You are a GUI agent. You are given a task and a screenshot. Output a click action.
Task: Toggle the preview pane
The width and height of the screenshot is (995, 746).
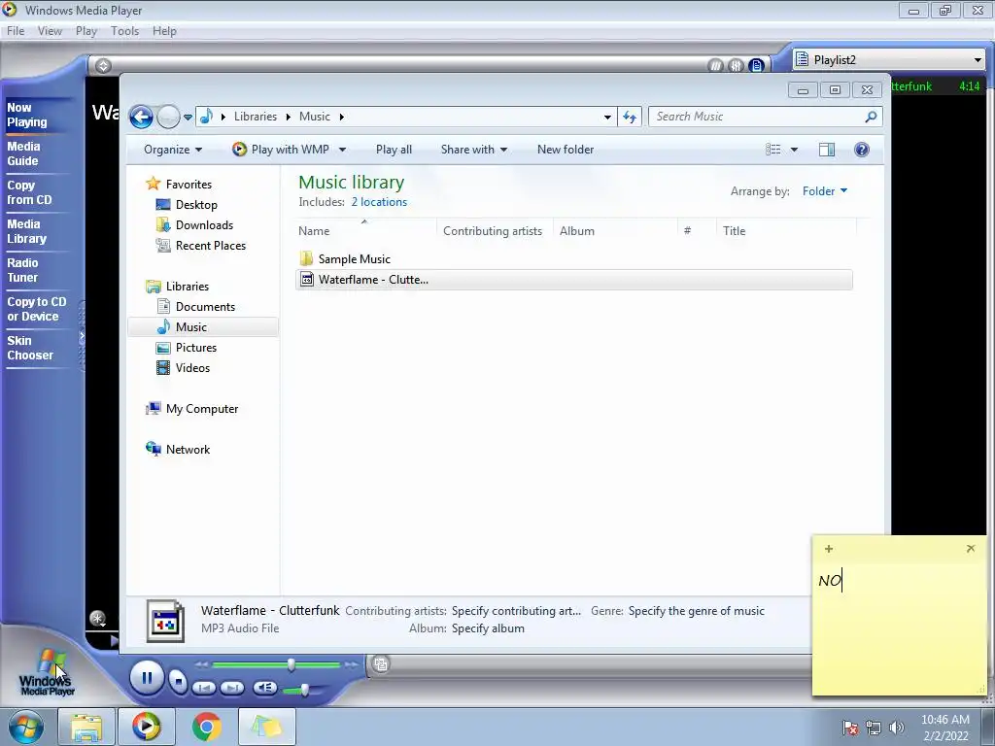(x=827, y=150)
